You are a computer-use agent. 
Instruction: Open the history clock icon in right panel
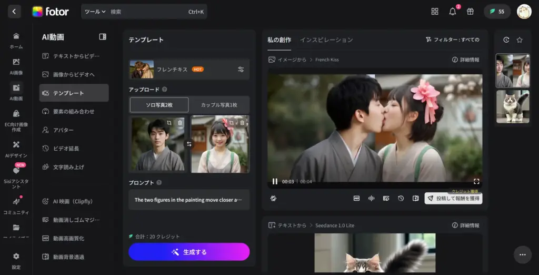(x=506, y=40)
